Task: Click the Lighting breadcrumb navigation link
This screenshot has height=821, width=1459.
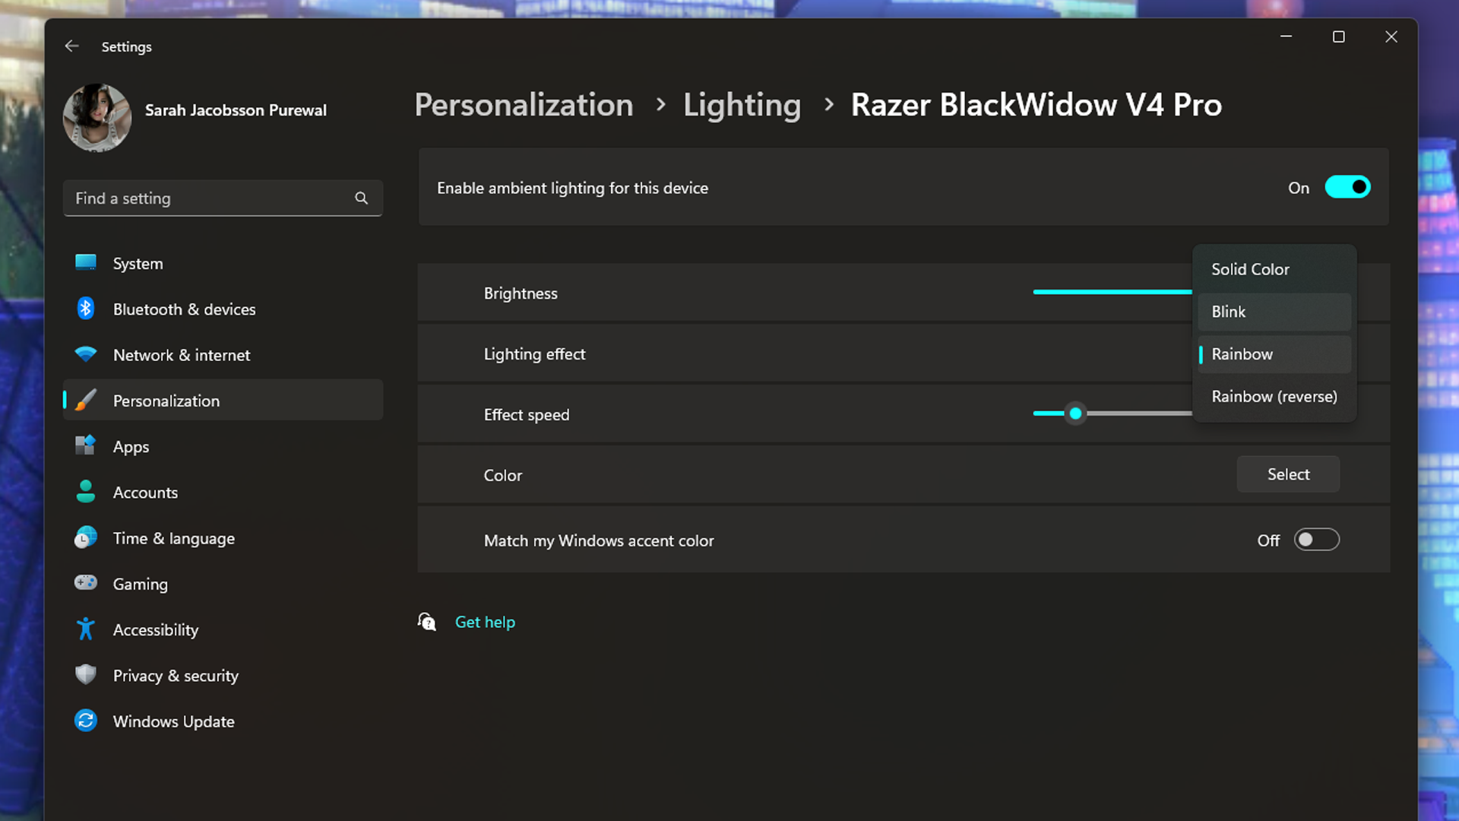Action: [742, 103]
